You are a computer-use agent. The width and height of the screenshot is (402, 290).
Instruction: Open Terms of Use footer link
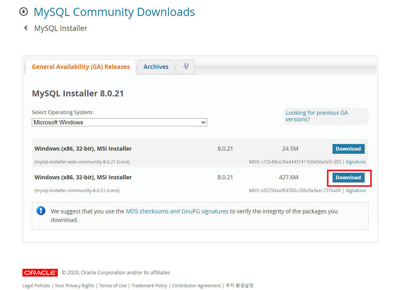tap(113, 286)
